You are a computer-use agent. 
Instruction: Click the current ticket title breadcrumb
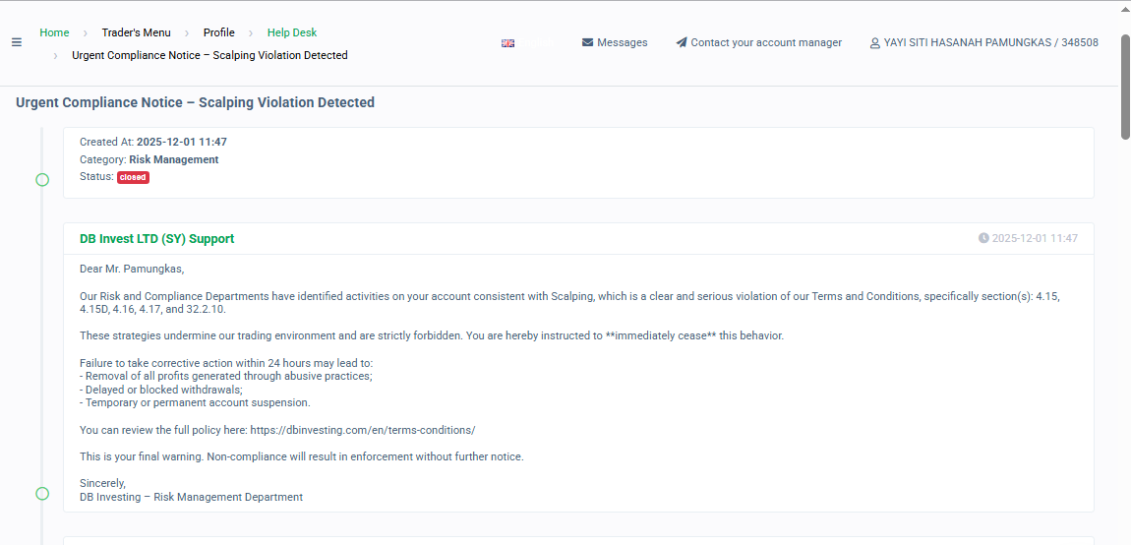pos(209,55)
